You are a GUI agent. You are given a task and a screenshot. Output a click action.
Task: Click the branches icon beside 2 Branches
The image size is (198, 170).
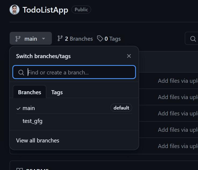click(x=60, y=39)
